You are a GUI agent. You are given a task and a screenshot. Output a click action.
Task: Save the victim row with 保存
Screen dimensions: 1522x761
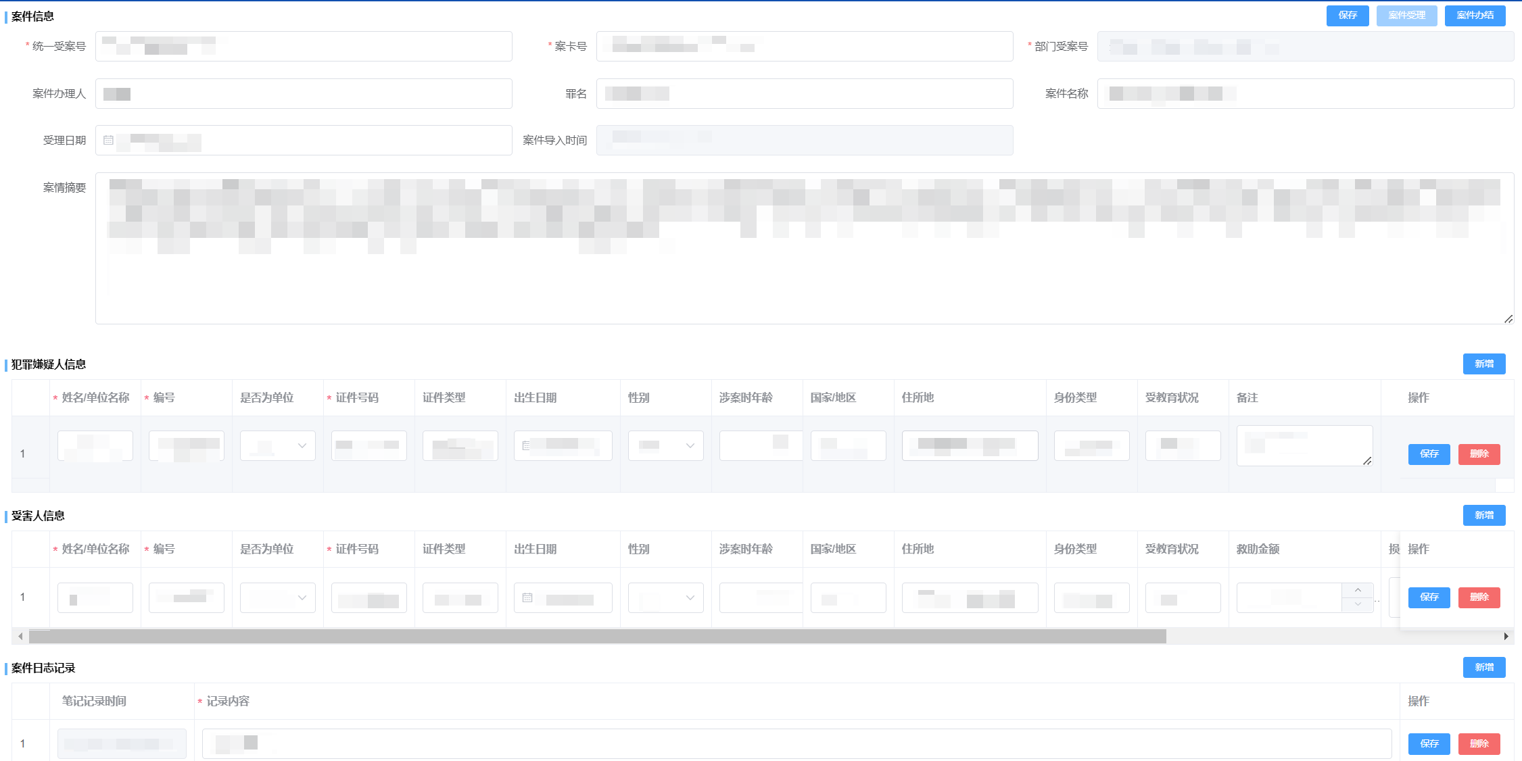pyautogui.click(x=1429, y=597)
